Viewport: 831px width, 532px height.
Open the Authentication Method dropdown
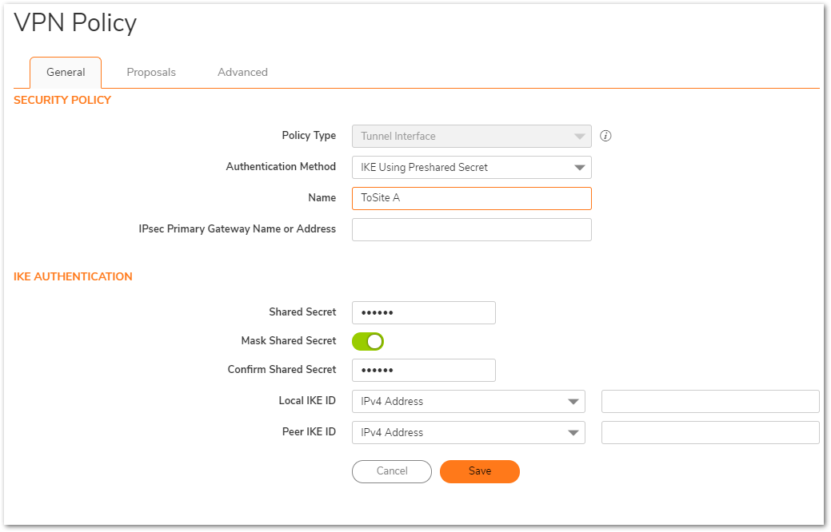tap(472, 167)
